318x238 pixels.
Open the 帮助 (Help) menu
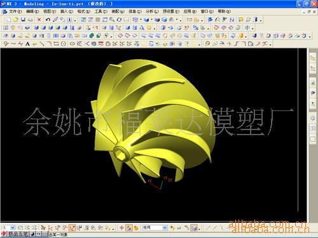[224, 11]
